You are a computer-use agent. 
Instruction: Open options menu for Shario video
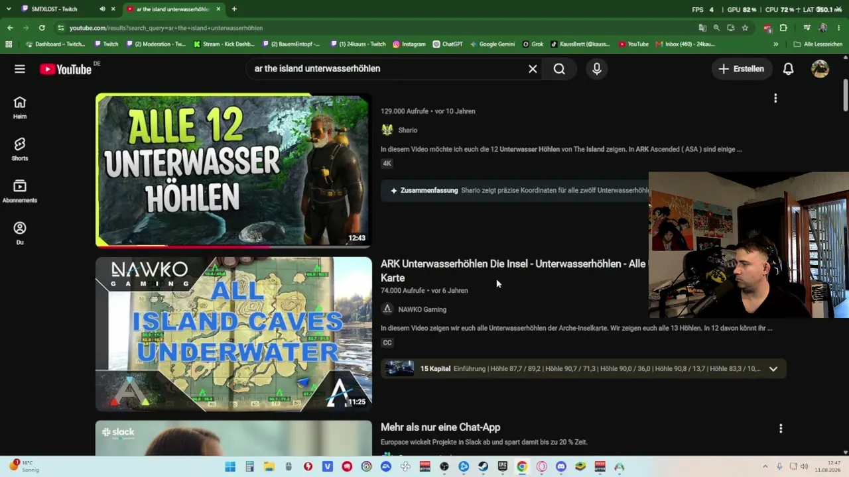(x=775, y=99)
